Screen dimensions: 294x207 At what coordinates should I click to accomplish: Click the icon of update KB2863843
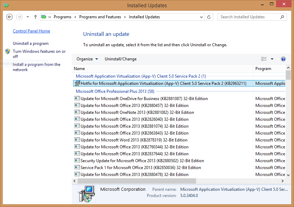(x=77, y=133)
